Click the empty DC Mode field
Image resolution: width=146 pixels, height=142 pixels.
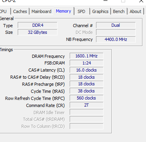tap(116, 32)
